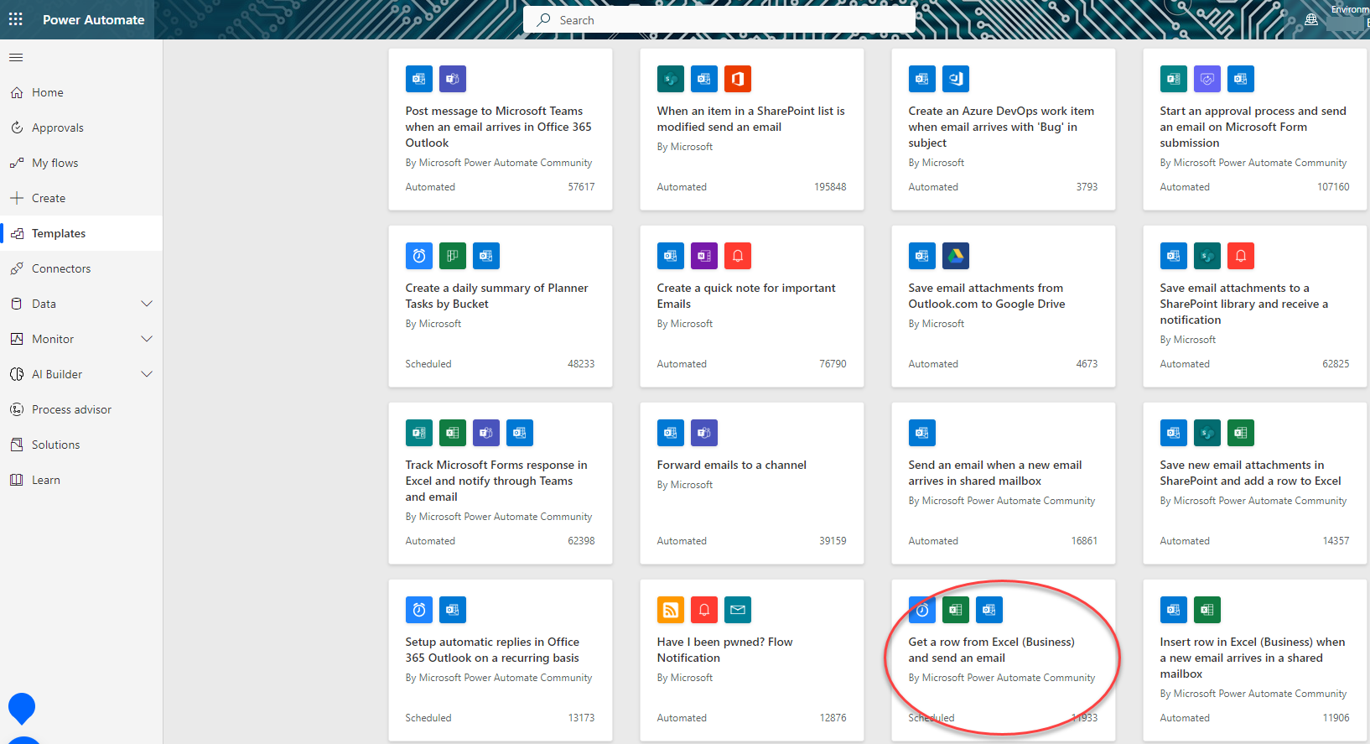Click Excel icon on Insert row in Excel card

click(x=1207, y=610)
